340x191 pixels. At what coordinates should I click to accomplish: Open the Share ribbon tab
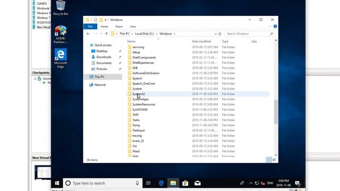point(119,27)
